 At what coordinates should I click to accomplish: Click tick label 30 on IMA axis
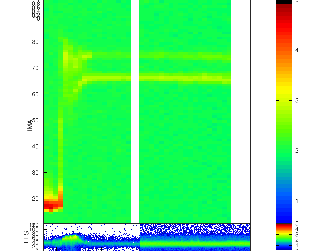pos(35,172)
